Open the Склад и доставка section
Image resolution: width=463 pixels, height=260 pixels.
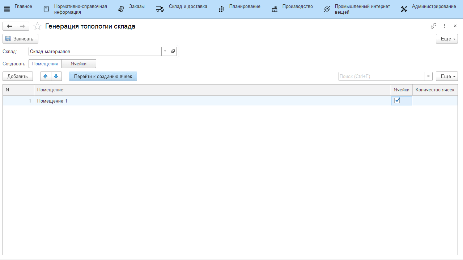[182, 9]
